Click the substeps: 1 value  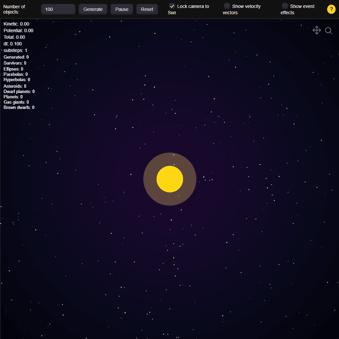(15, 50)
